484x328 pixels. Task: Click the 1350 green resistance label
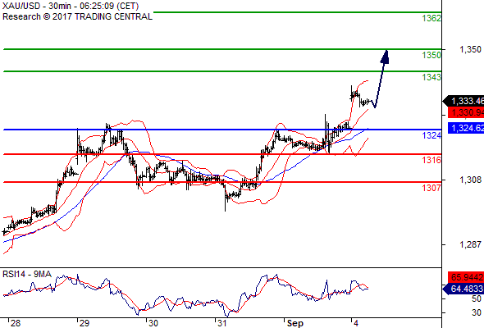[x=431, y=55]
